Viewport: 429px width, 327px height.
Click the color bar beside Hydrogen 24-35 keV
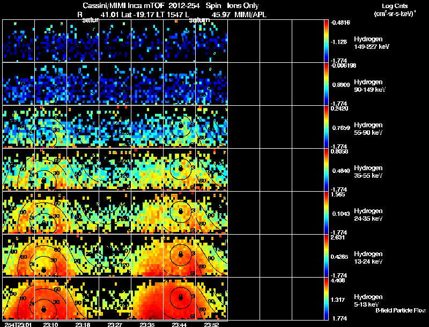[x=326, y=213]
